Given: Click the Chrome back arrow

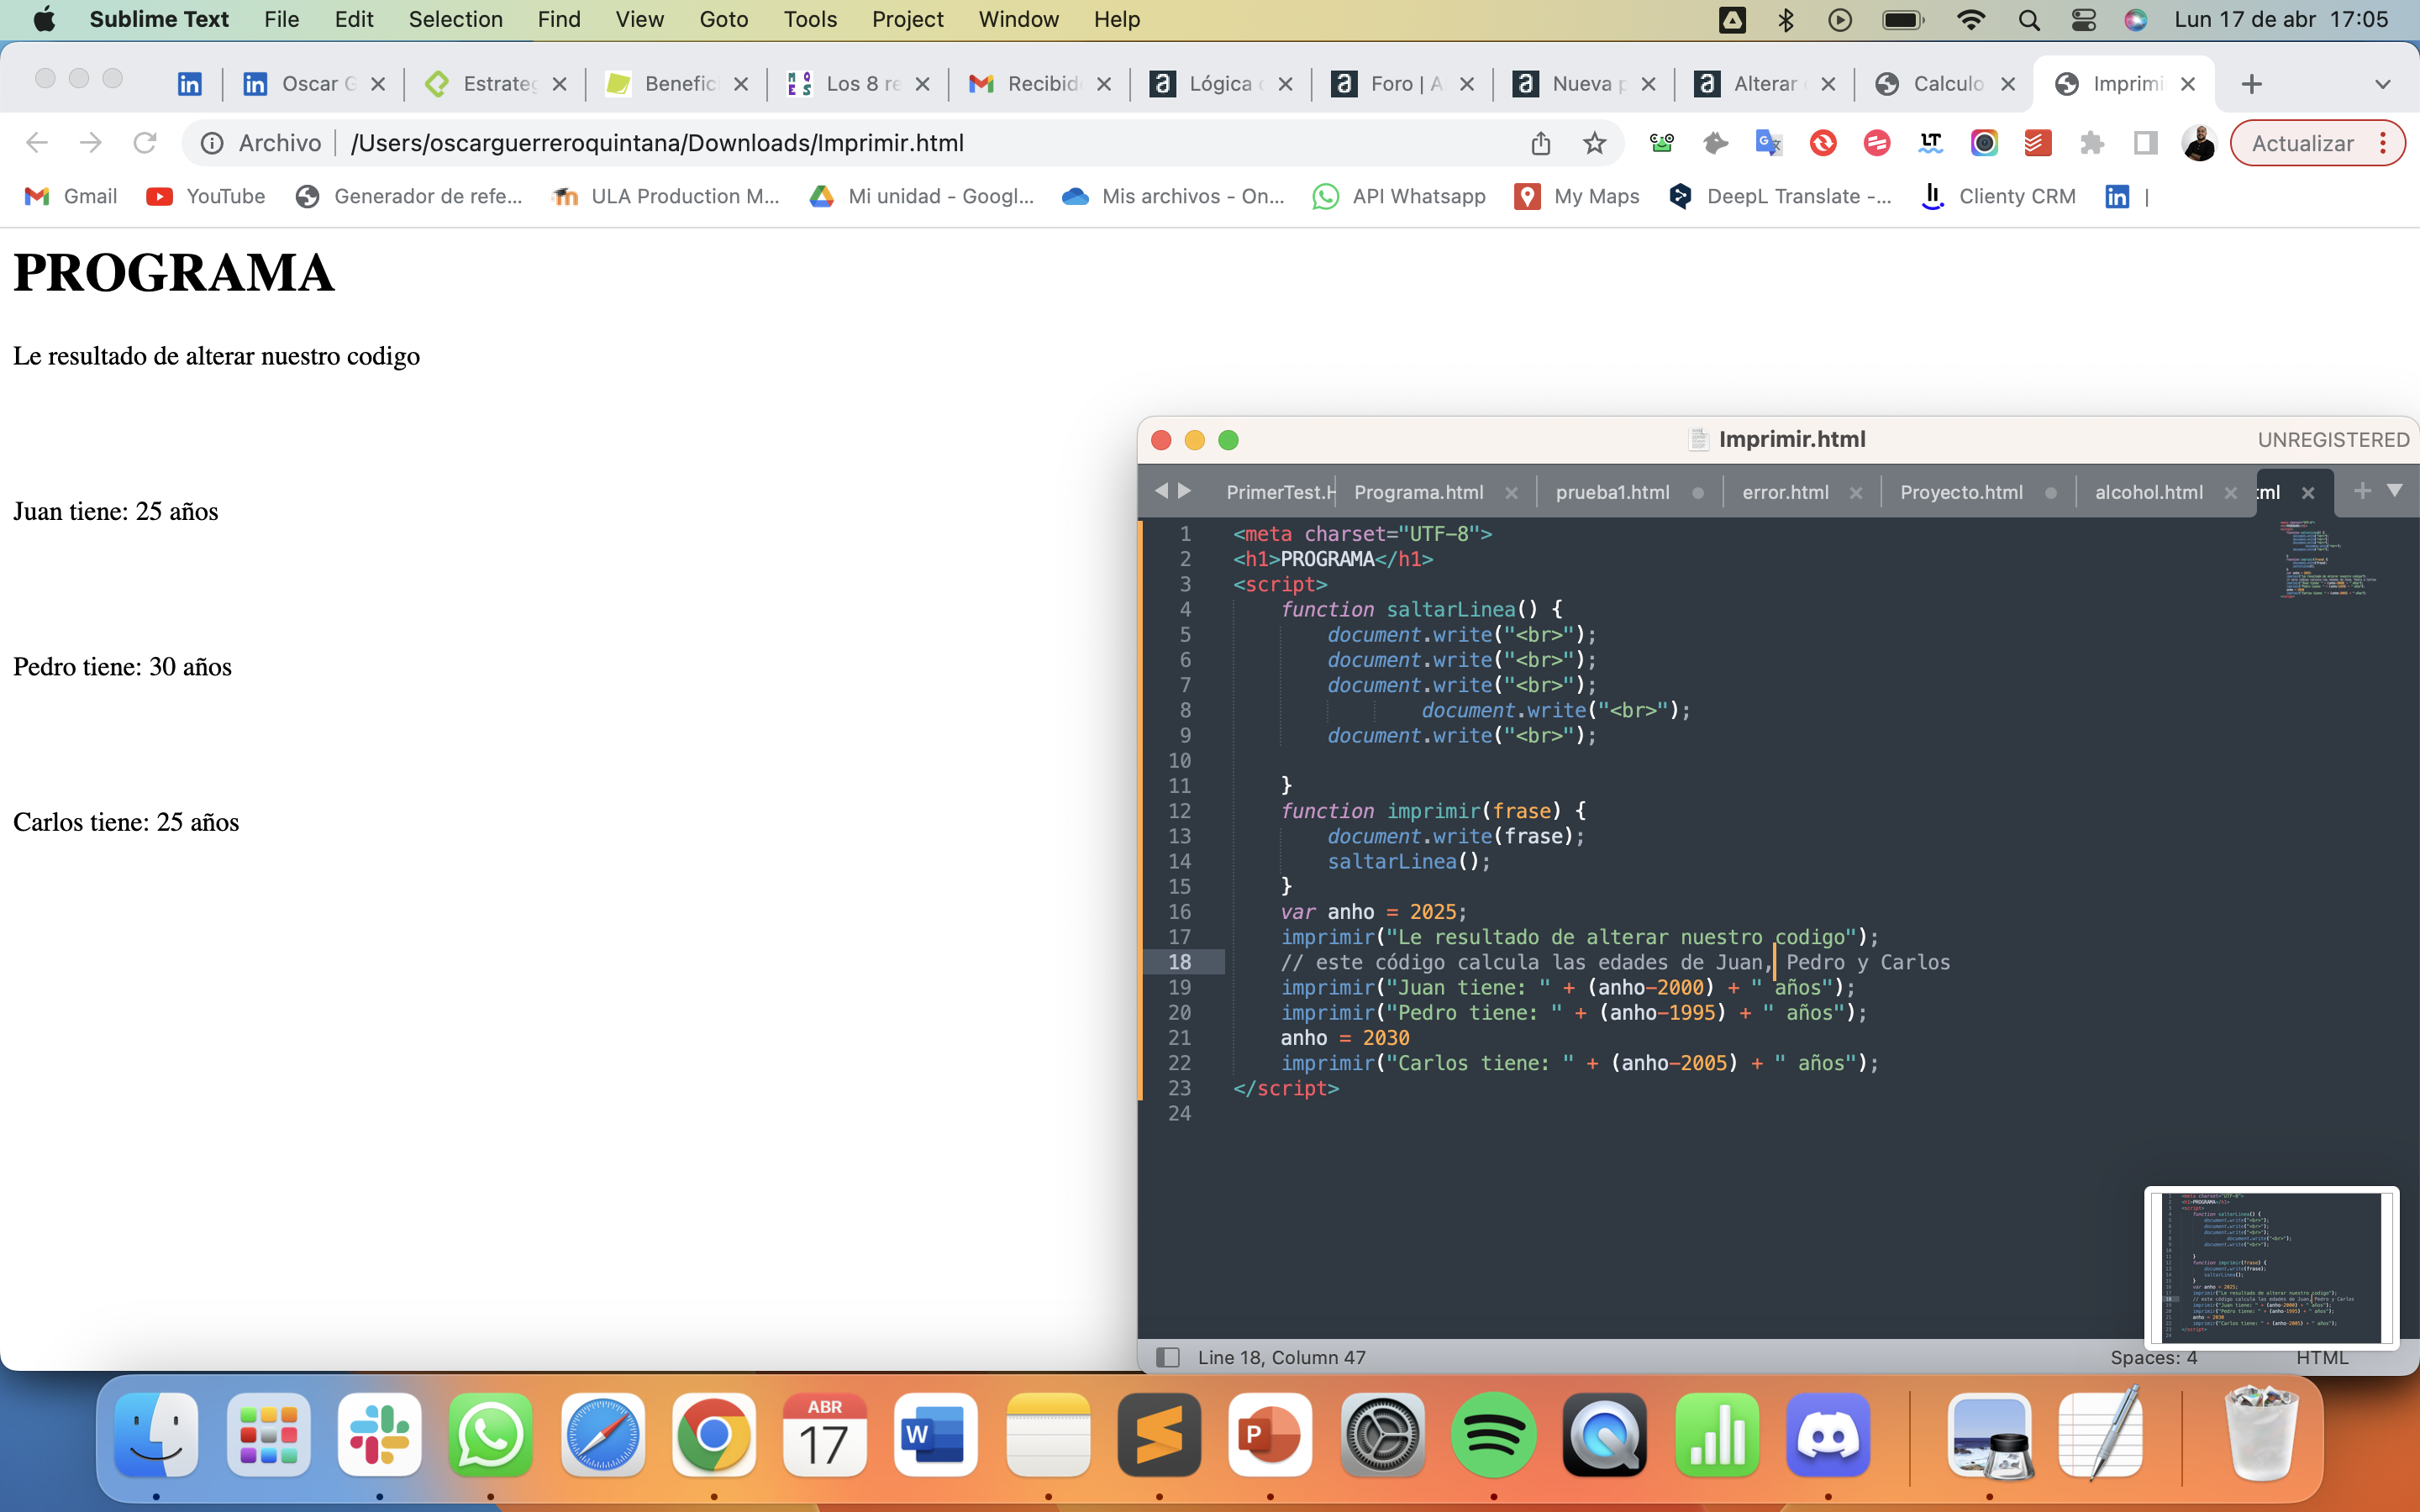Looking at the screenshot, I should click(x=37, y=143).
